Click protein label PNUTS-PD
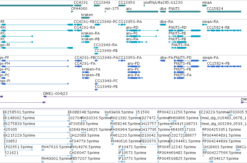This screenshot has width=247, height=163. click(x=183, y=58)
